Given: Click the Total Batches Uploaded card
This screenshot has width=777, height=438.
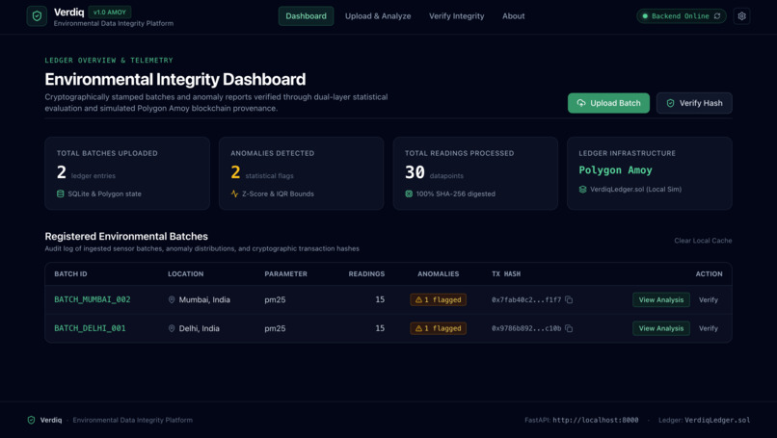Looking at the screenshot, I should pos(127,173).
